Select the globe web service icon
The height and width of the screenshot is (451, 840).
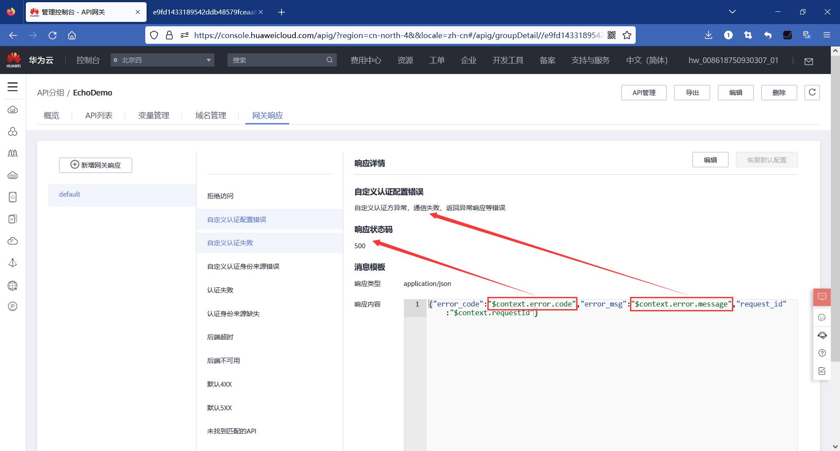(13, 285)
